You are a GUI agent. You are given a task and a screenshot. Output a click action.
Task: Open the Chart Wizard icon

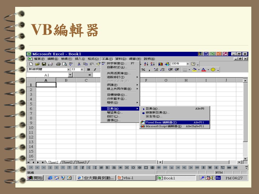[161, 64]
